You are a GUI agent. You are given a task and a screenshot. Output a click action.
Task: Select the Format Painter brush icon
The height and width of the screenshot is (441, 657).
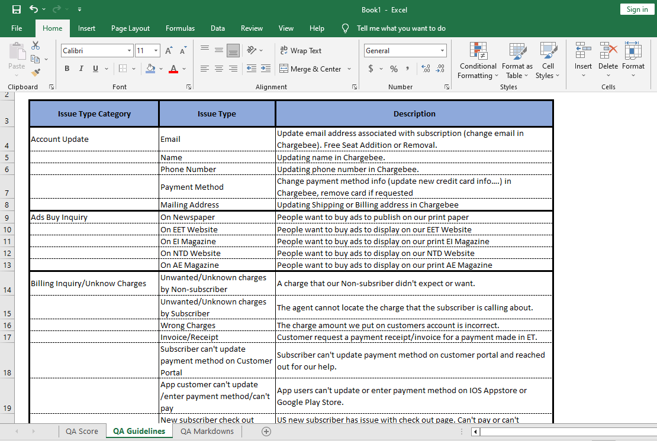pos(36,72)
